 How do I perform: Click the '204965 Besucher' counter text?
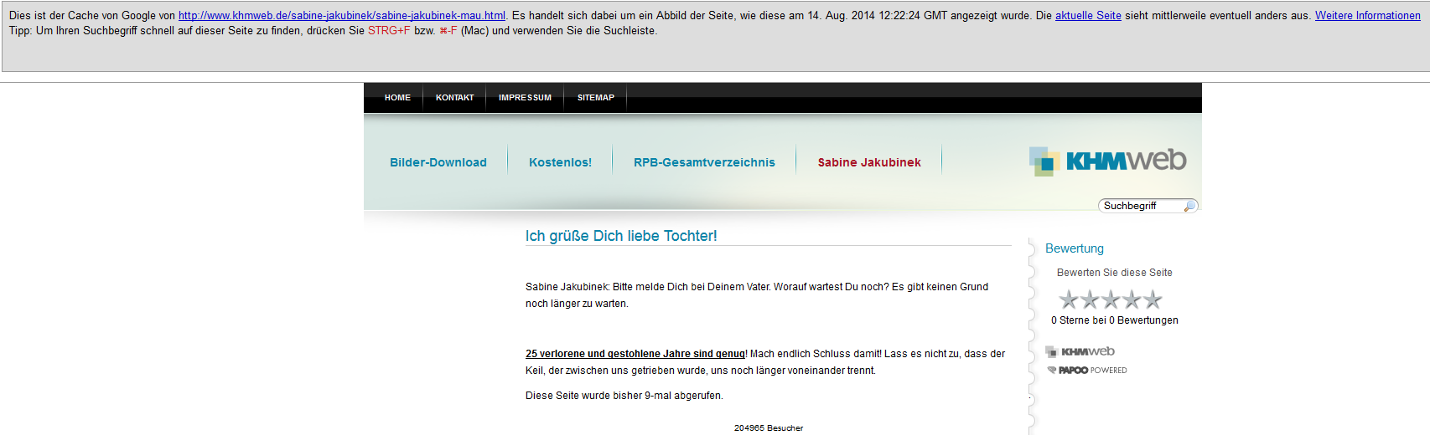(769, 428)
